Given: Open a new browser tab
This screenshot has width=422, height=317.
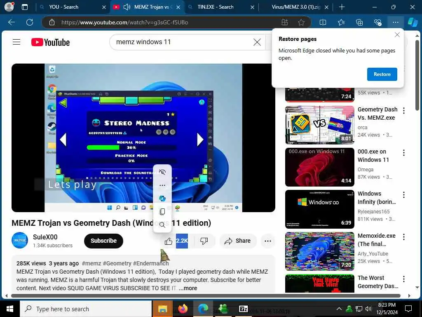Looking at the screenshot, I should tap(342, 7).
